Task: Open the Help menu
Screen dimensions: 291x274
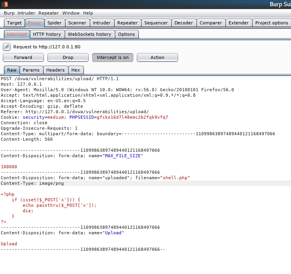Action: 88,13
